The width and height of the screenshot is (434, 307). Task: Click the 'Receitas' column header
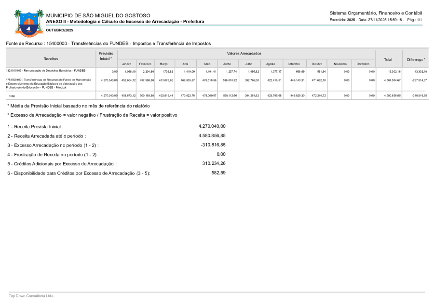pyautogui.click(x=51, y=59)
